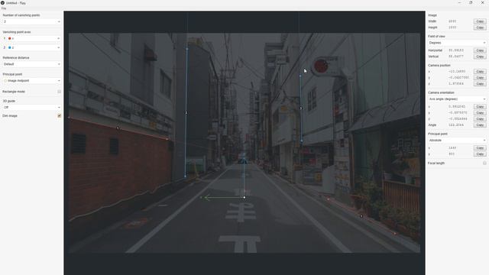Screen dimensions: 489x275
Task: Enable the Rectangle mode checkbox
Action: [x=60, y=92]
